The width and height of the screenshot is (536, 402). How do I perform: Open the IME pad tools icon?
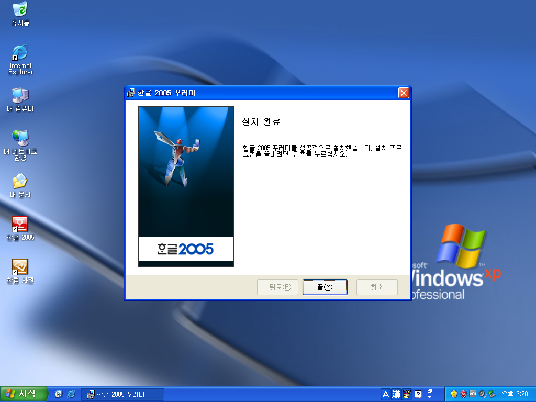tap(407, 395)
